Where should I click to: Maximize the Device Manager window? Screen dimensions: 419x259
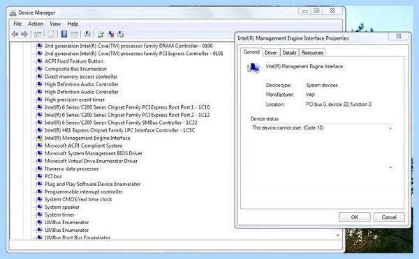[316, 11]
